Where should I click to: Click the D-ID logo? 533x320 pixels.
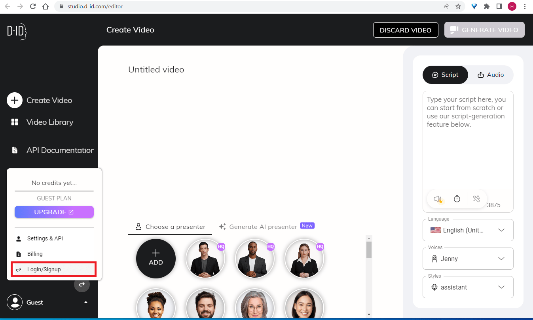coord(17,30)
